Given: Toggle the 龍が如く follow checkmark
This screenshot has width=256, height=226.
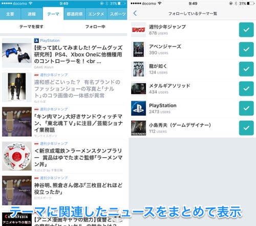Looking at the screenshot, I should coord(246,69).
